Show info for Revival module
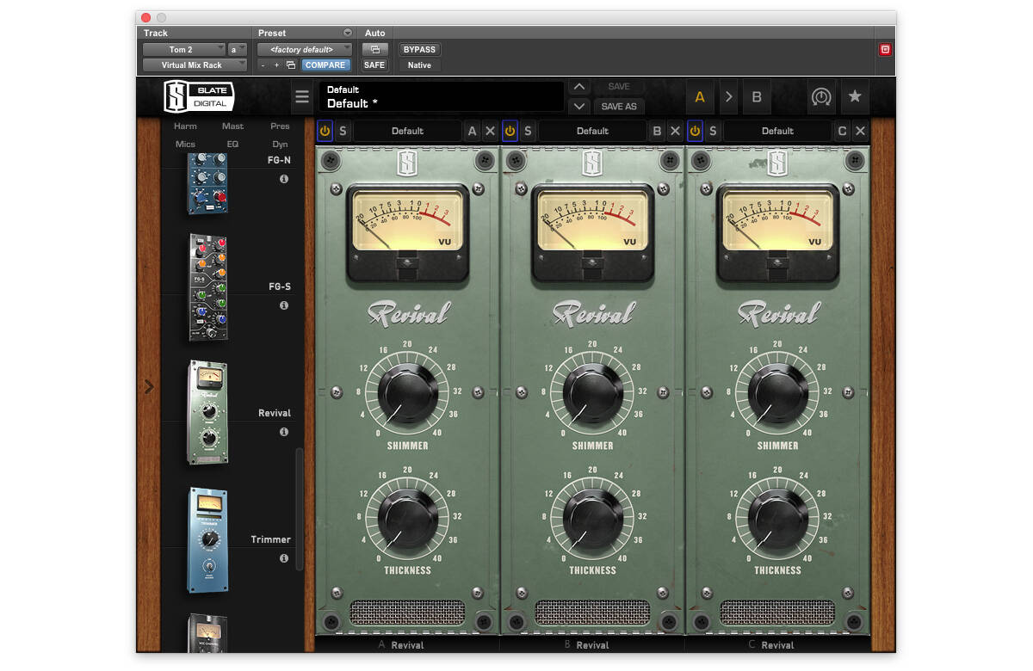The image size is (1033, 671). 284,432
